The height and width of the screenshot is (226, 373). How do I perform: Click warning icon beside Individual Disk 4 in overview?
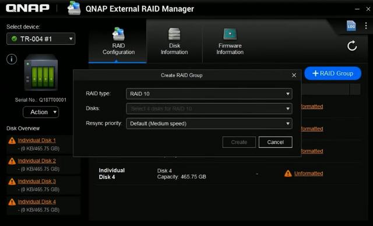click(12, 202)
